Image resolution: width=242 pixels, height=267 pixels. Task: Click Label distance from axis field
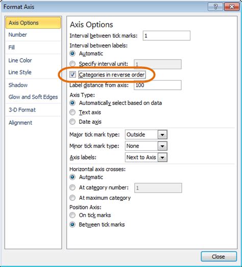[158, 85]
